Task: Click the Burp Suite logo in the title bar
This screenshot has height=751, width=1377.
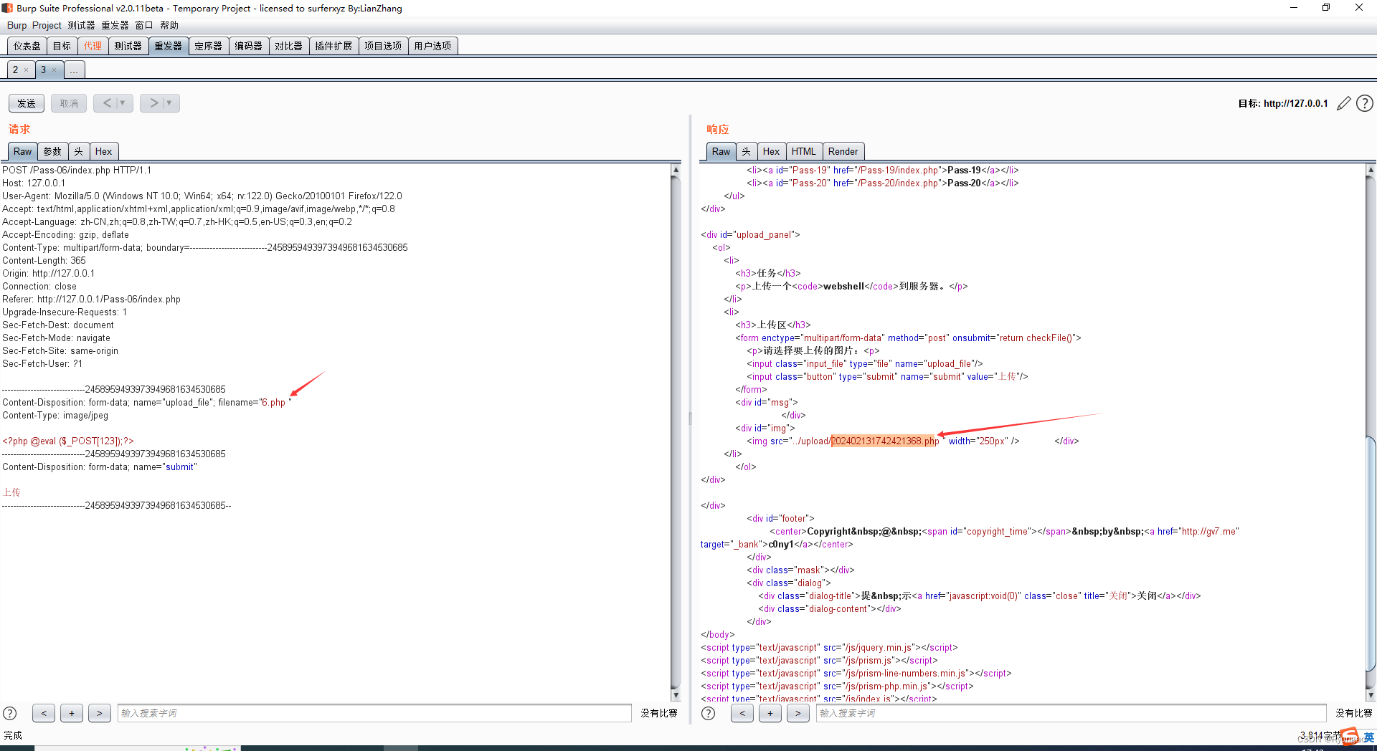Action: coord(7,8)
